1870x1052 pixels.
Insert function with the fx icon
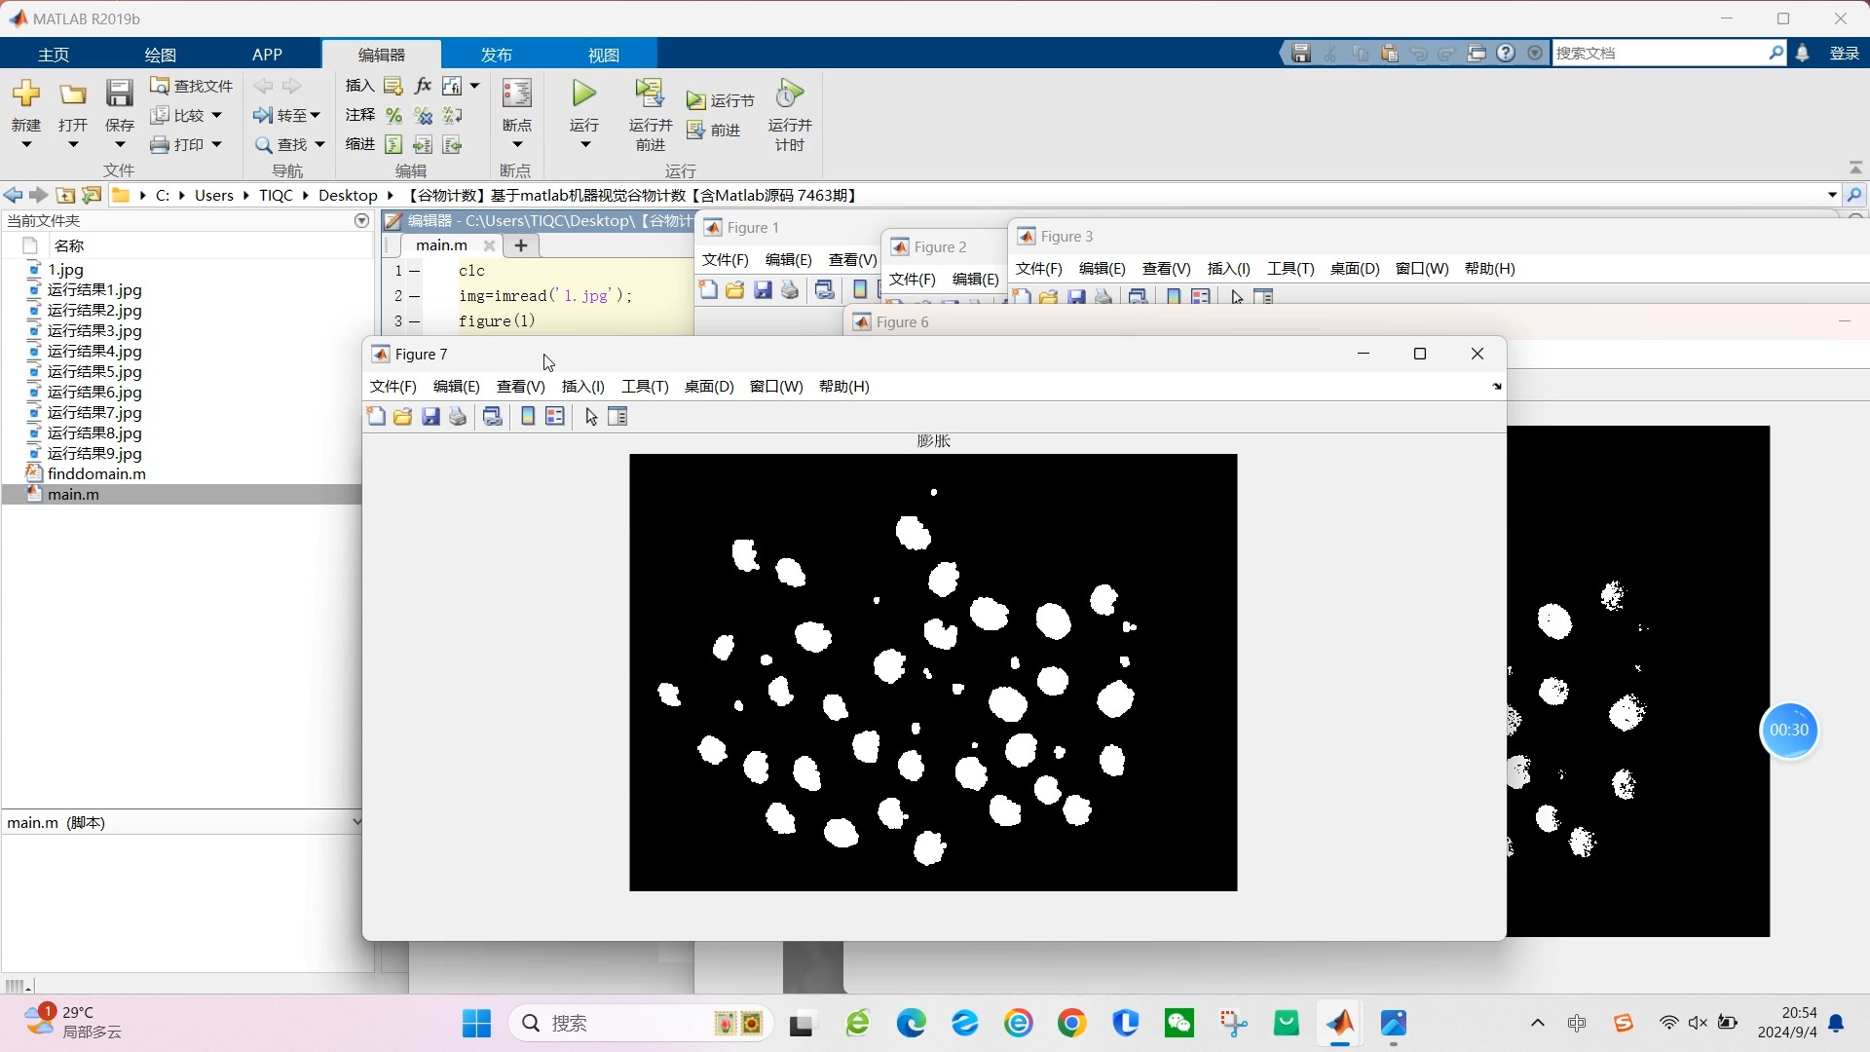tap(423, 86)
